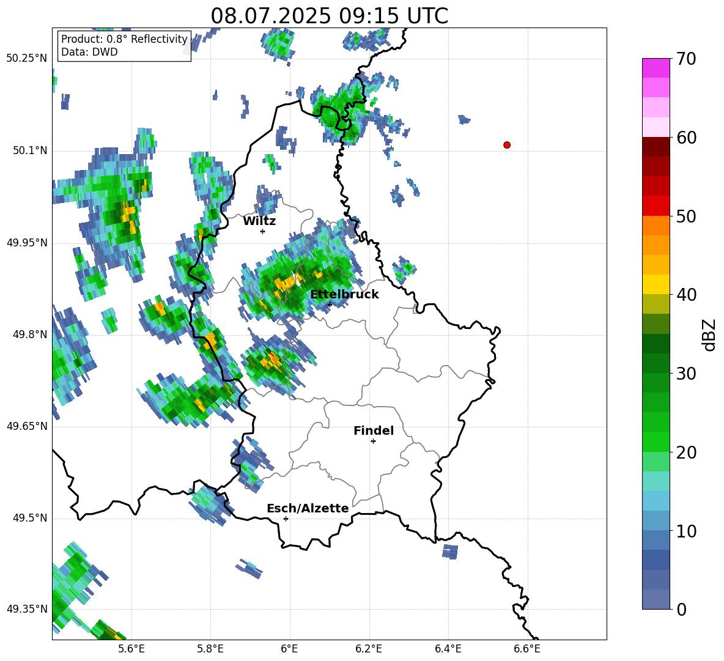This screenshot has width=724, height=661.
Task: Click the 60 label on colorbar
Action: [686, 138]
